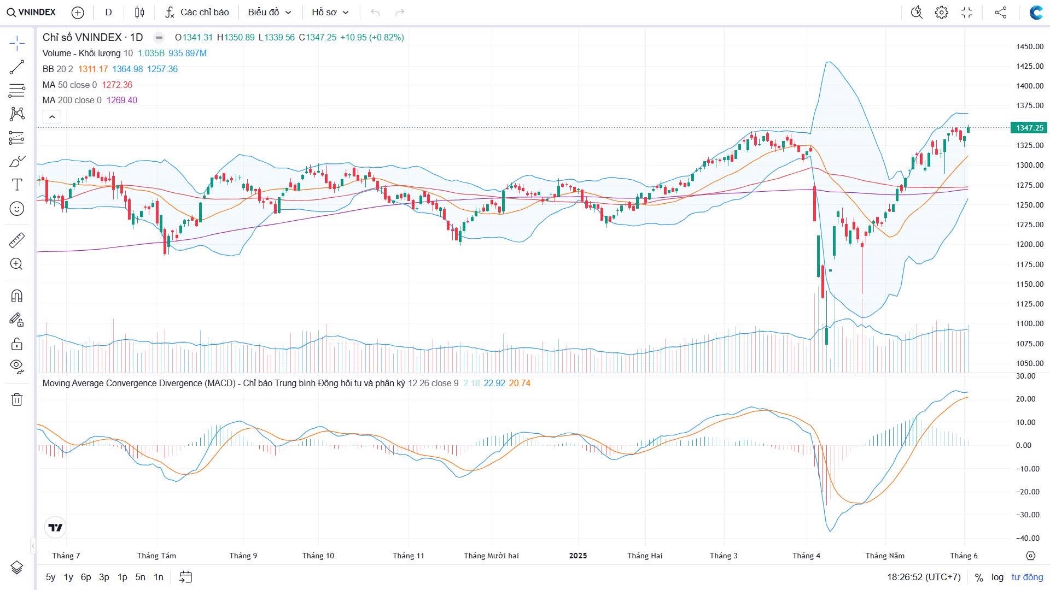The width and height of the screenshot is (1050, 590).
Task: Click the 5y time range button
Action: [50, 577]
